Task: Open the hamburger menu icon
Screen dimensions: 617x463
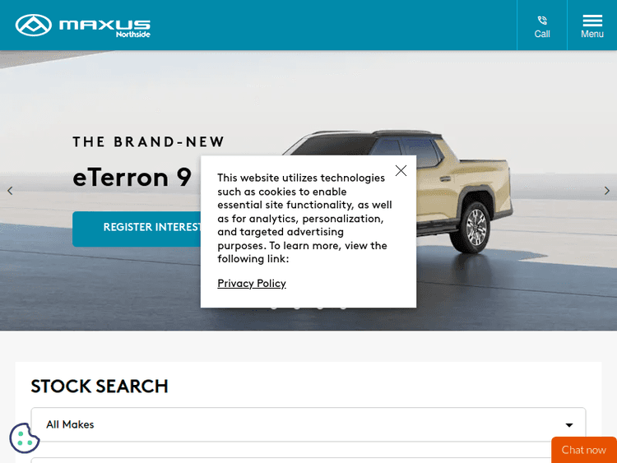Action: 592,21
